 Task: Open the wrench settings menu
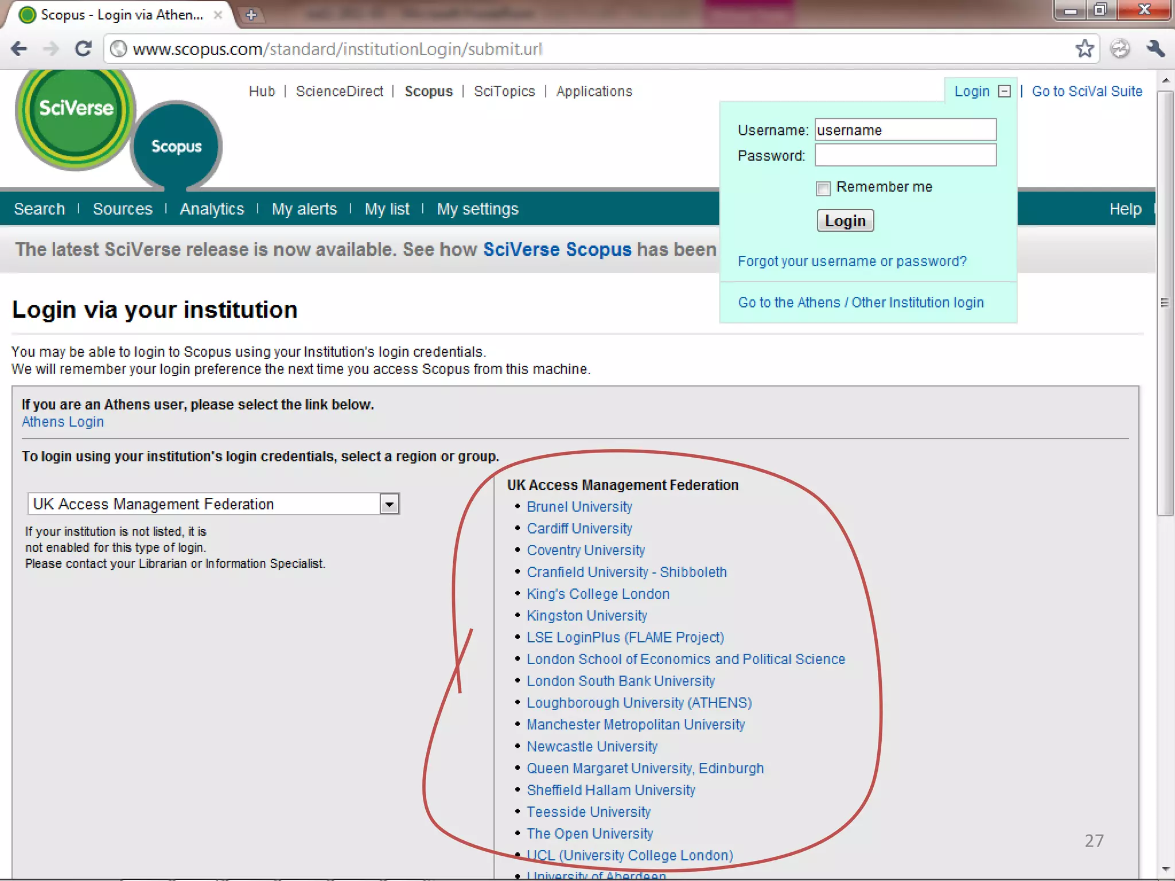(1155, 49)
